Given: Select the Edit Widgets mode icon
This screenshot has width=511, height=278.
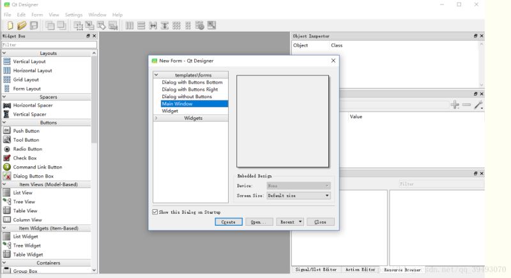Looking at the screenshot, I should [78, 26].
